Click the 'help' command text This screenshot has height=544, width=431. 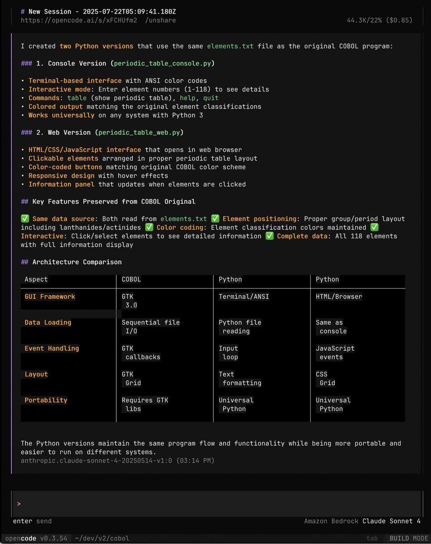click(187, 98)
